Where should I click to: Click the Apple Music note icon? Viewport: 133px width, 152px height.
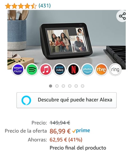(x=46, y=69)
